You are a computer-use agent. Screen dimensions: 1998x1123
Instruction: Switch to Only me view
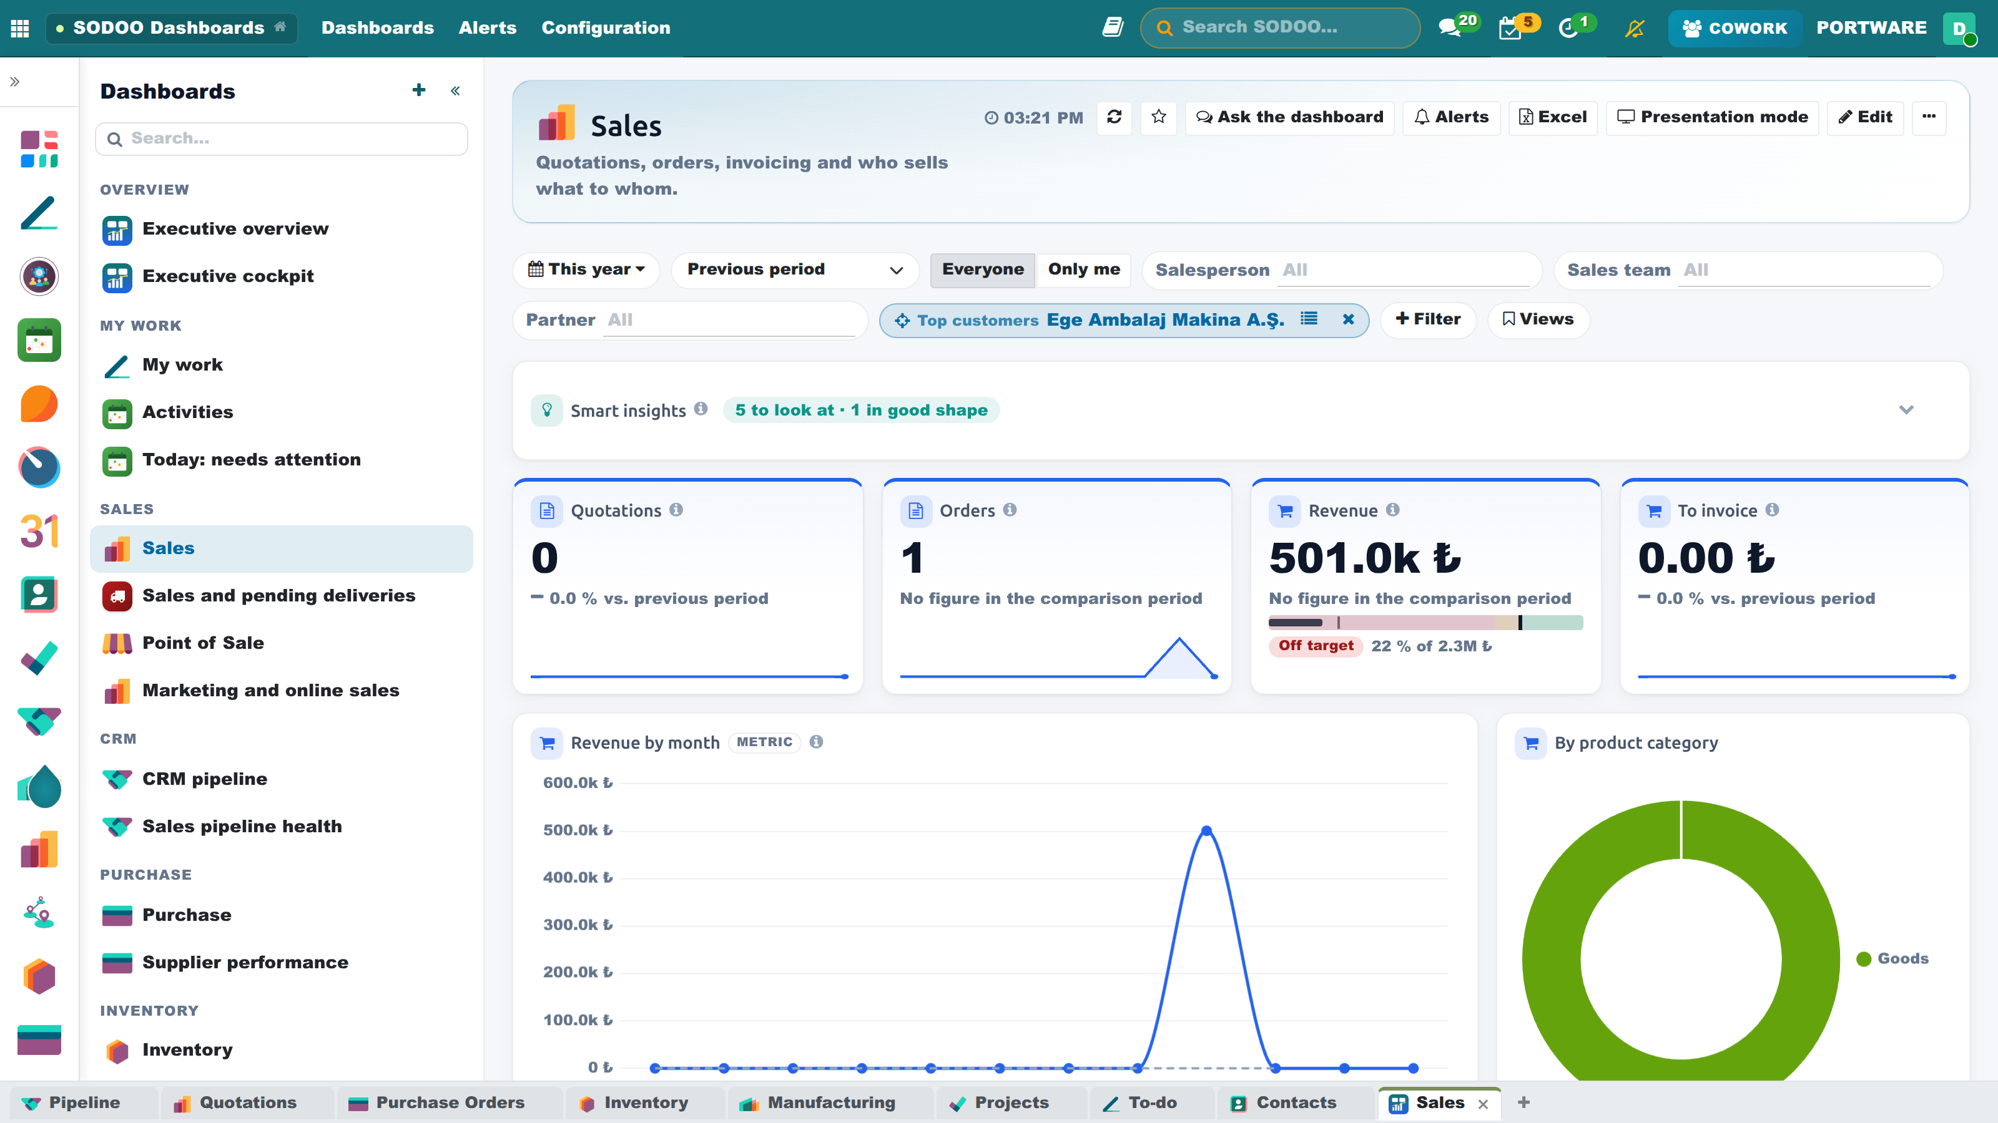coord(1083,270)
